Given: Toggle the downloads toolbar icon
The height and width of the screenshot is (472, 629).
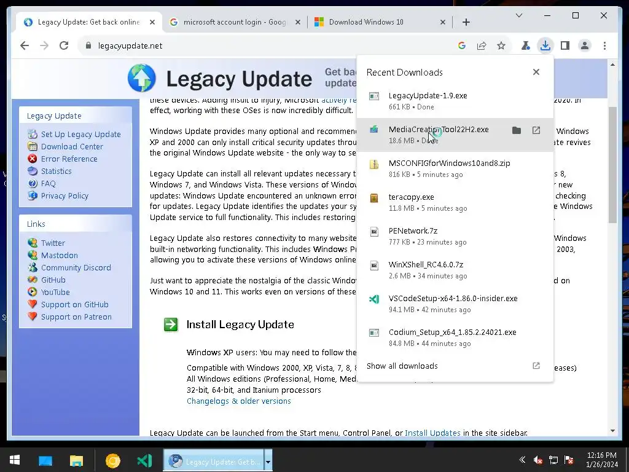Looking at the screenshot, I should 545,45.
